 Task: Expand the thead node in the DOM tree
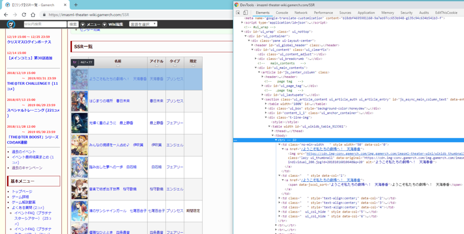tap(272, 131)
